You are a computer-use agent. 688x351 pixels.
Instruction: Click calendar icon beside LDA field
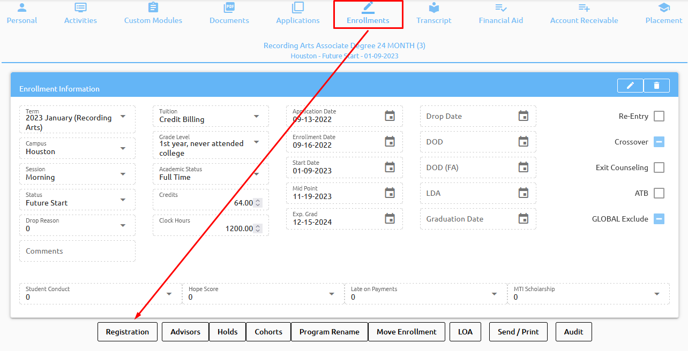click(x=523, y=193)
